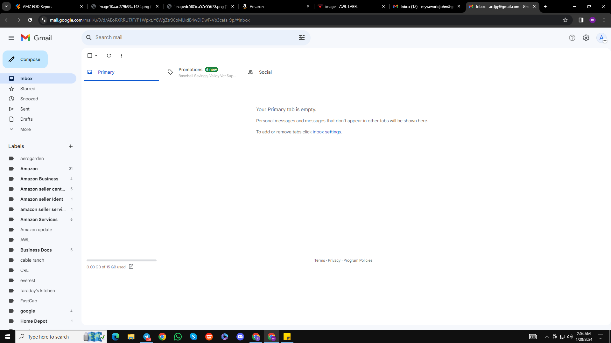
Task: Open the Amazon Services label
Action: pos(38,219)
